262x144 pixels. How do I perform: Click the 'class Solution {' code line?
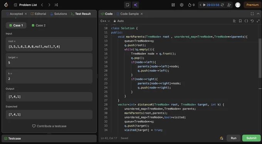[124, 28]
